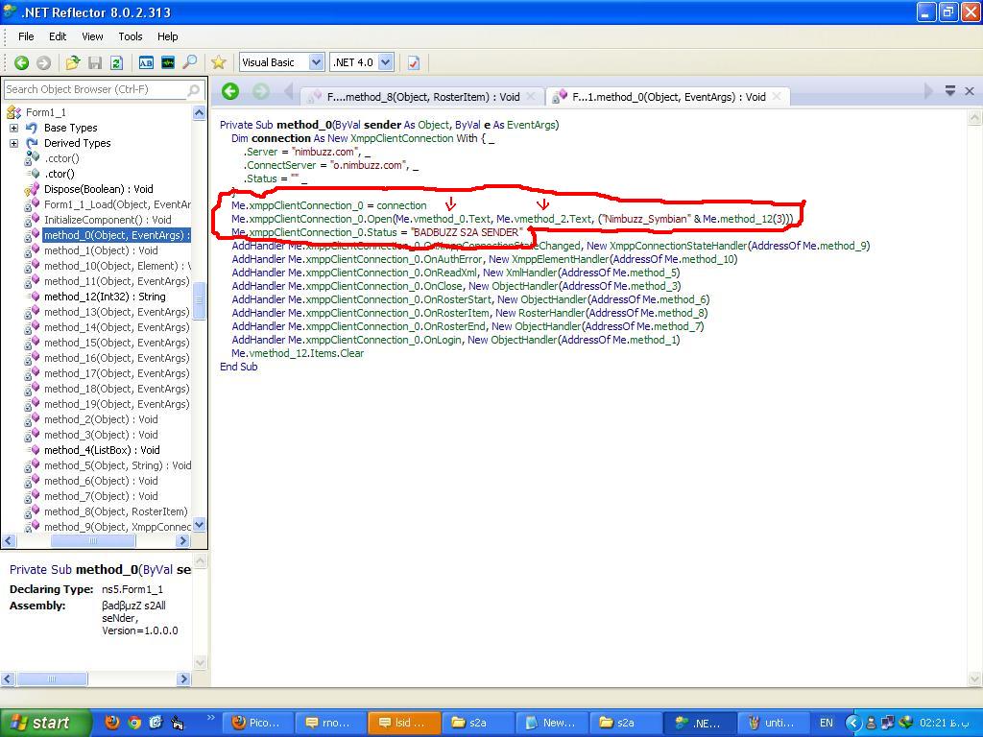Switch to the method_0(Object, EventArgs) tab
This screenshot has width=983, height=737.
click(668, 97)
